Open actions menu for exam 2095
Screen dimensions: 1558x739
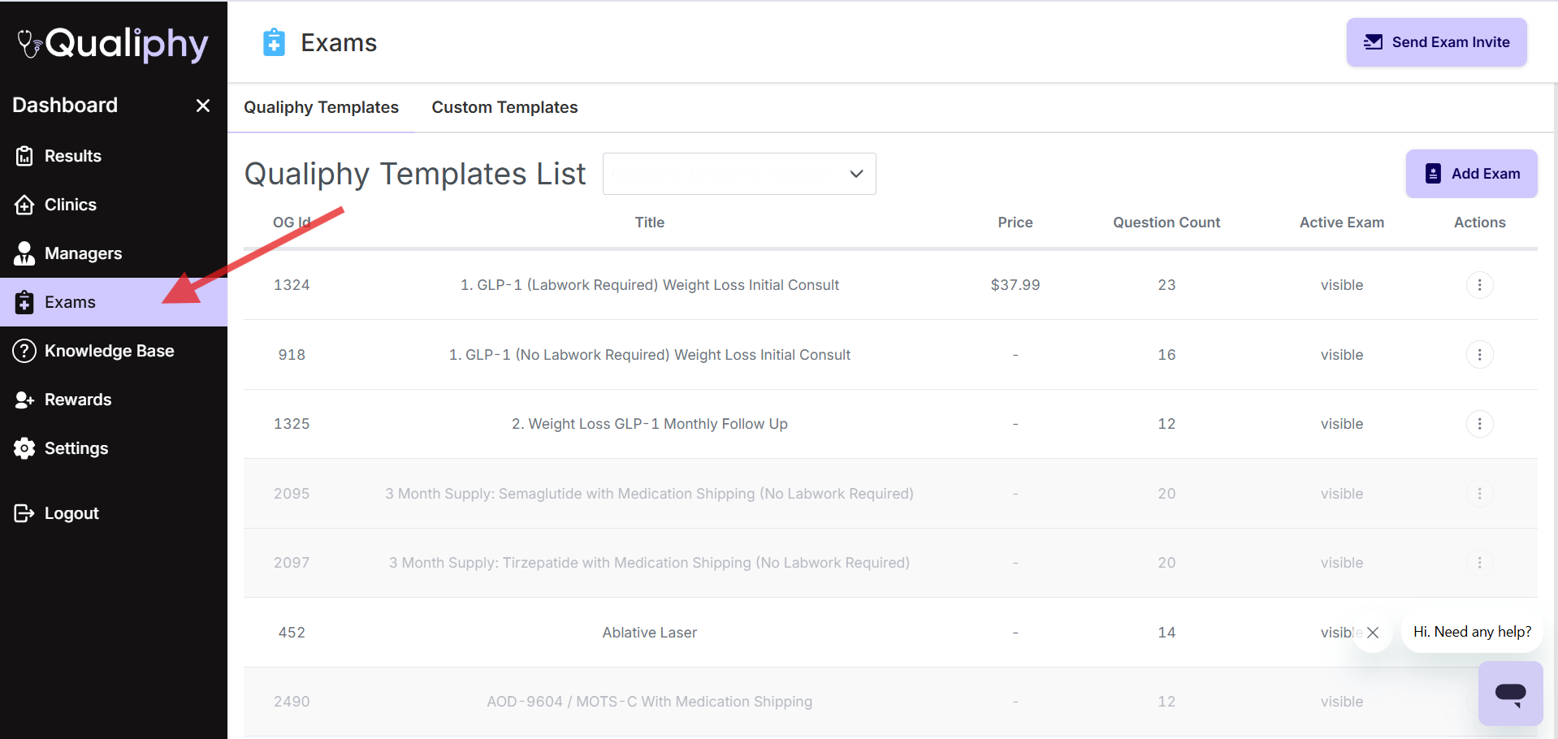tap(1479, 494)
